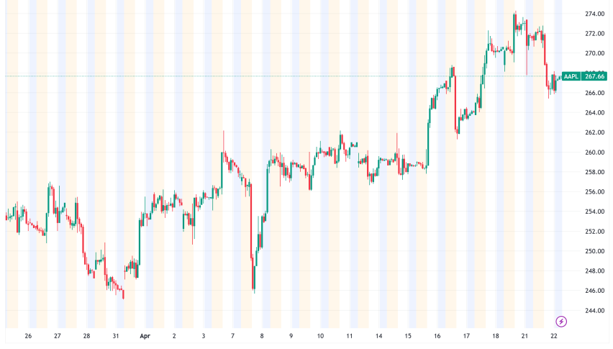613x349 pixels.
Task: Select the 264.00 price scale mark
Action: coord(594,113)
